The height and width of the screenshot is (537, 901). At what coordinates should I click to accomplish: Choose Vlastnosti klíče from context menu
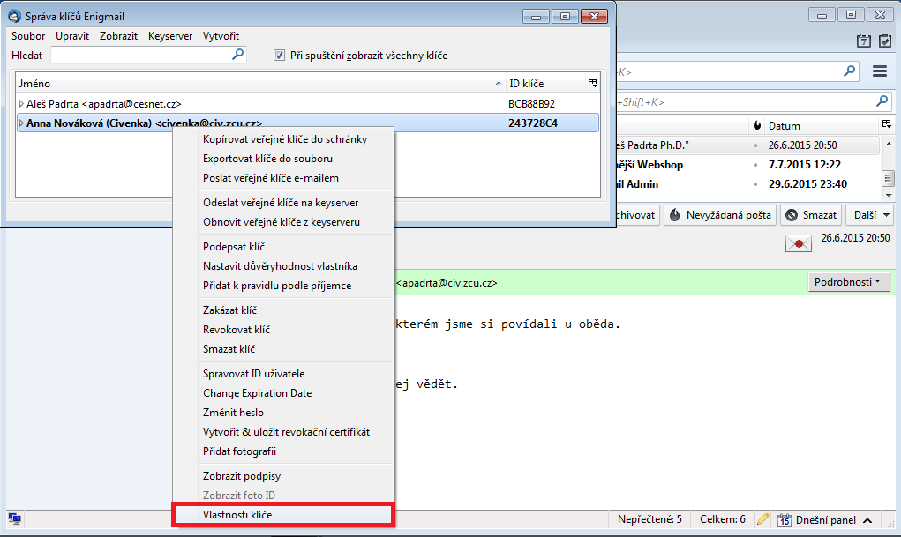(282, 515)
